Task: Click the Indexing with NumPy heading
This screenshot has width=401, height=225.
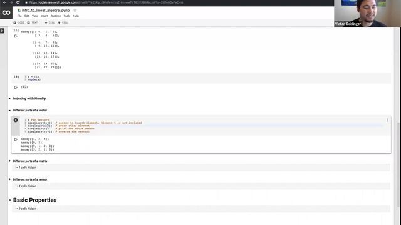Action: click(x=29, y=99)
